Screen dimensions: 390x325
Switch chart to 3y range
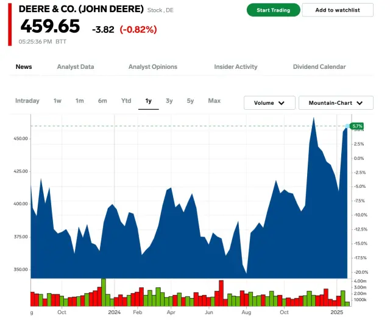(169, 101)
